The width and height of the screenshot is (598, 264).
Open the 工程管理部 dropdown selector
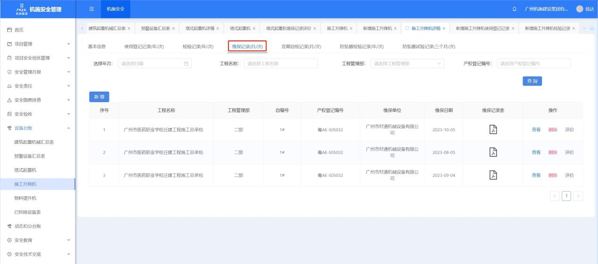tap(407, 64)
